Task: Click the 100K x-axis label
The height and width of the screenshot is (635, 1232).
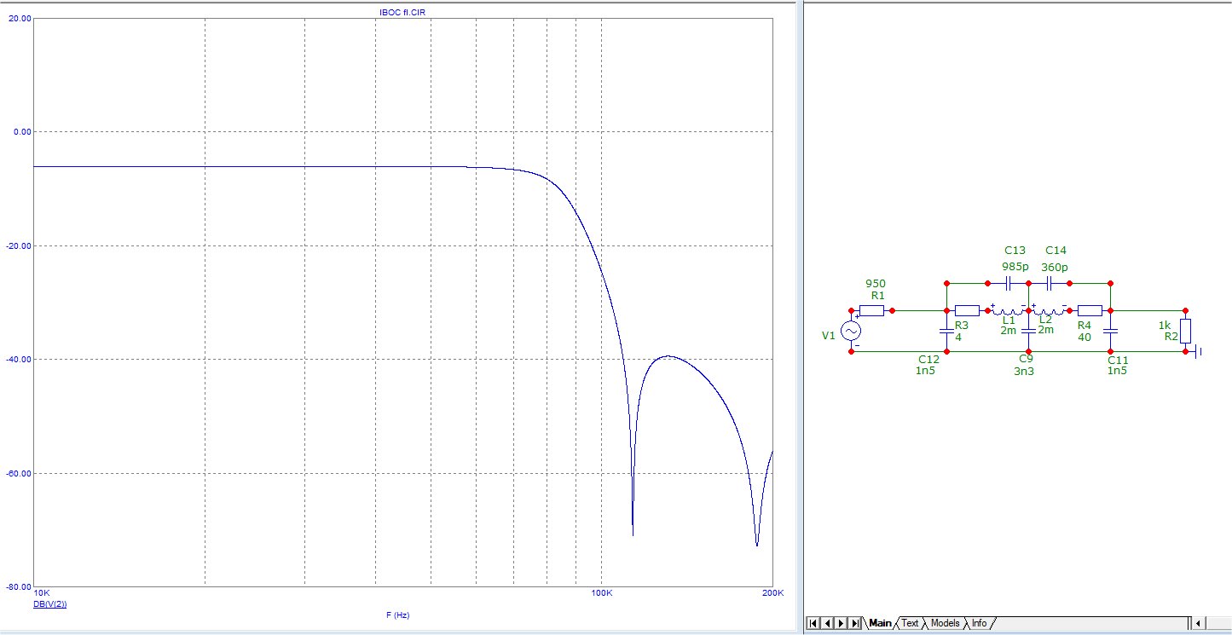Action: [602, 593]
